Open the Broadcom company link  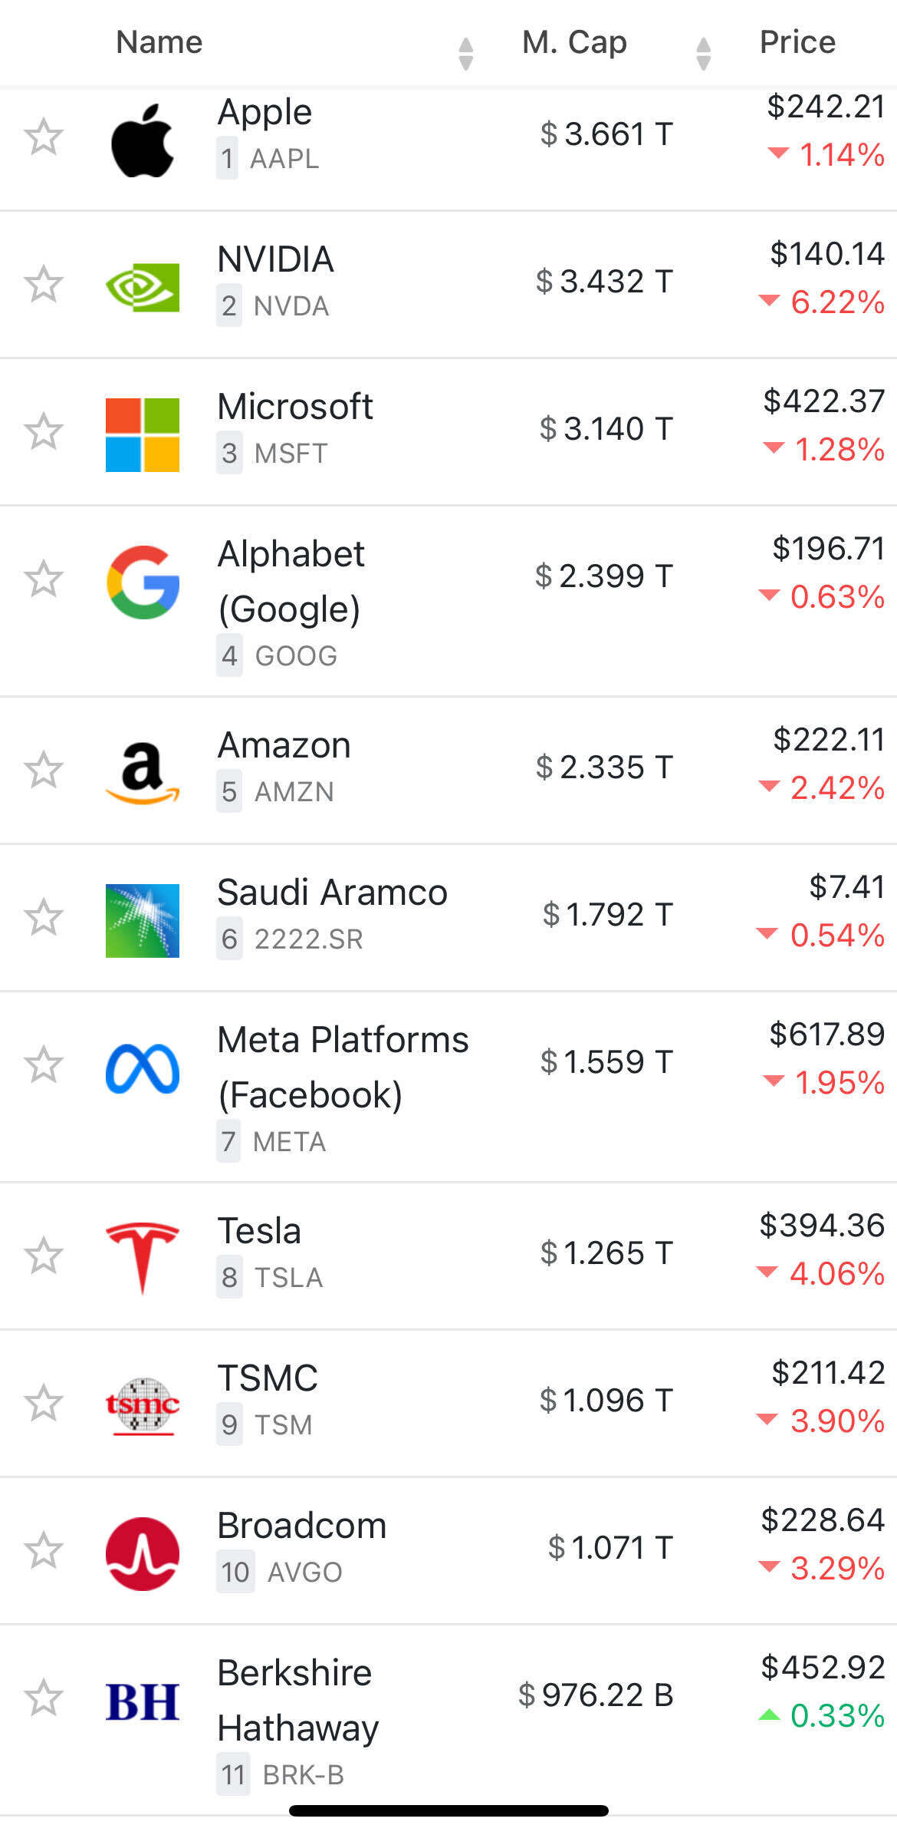click(x=302, y=1526)
